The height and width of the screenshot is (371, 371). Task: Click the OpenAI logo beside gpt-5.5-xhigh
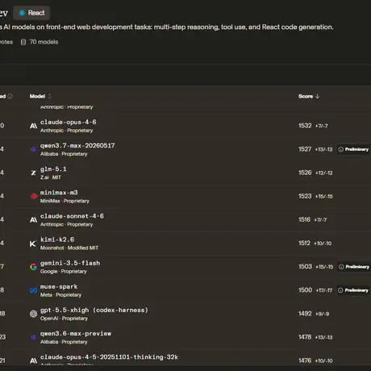point(33,314)
